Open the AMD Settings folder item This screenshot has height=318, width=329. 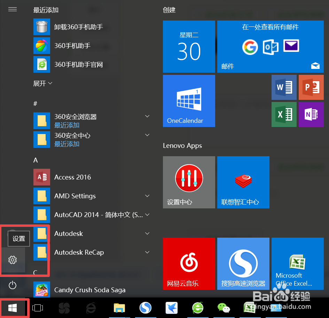click(x=92, y=196)
